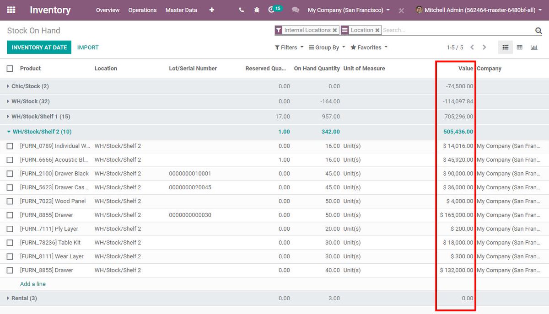This screenshot has height=314, width=549.
Task: Switch to graph view icon
Action: [534, 47]
